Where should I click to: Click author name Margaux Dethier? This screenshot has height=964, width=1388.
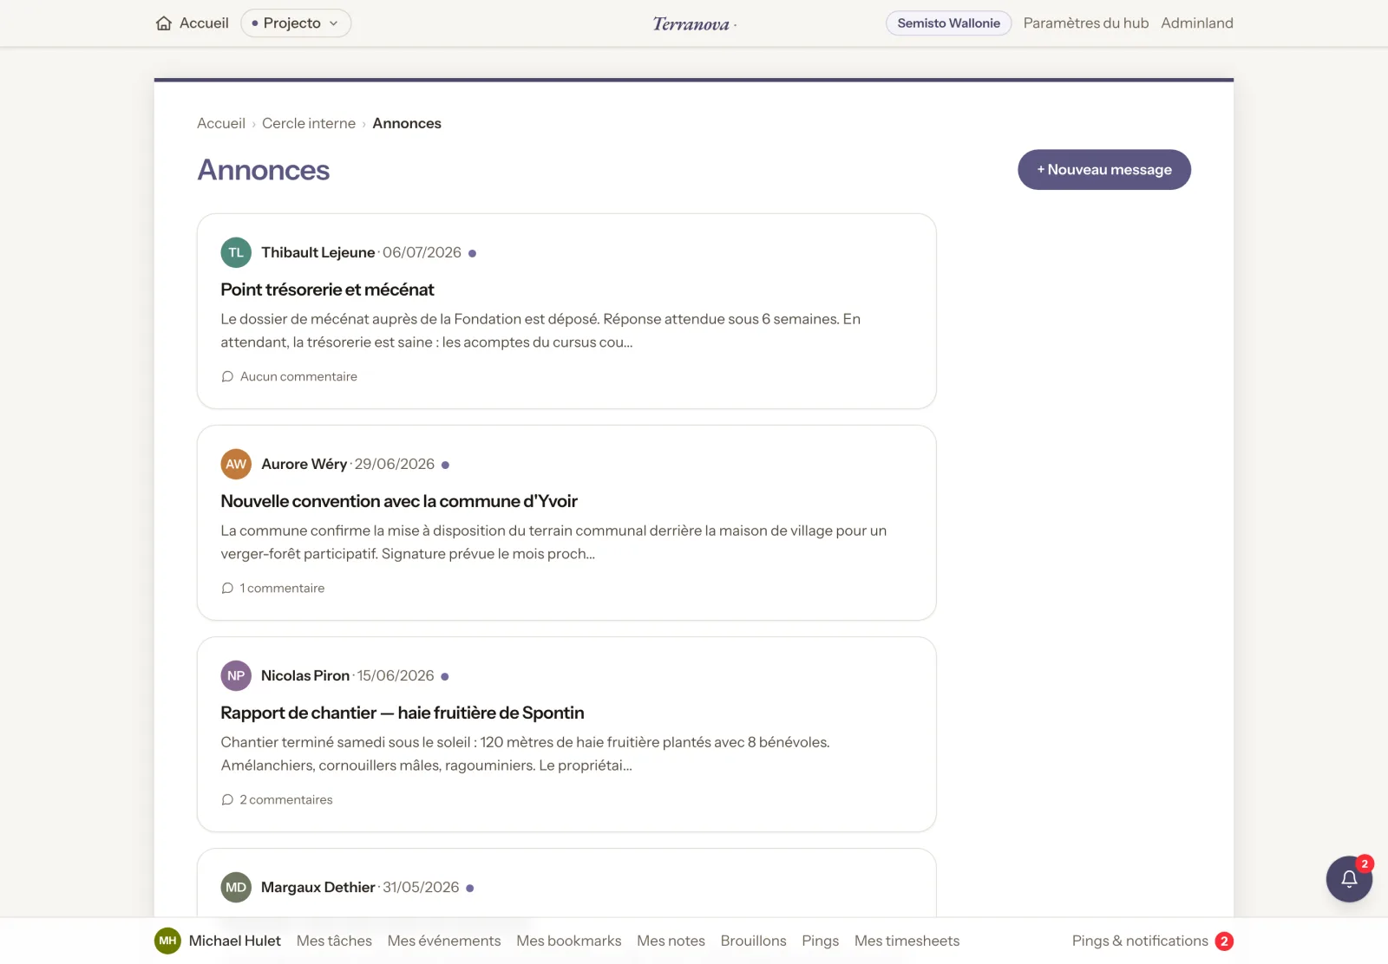318,887
